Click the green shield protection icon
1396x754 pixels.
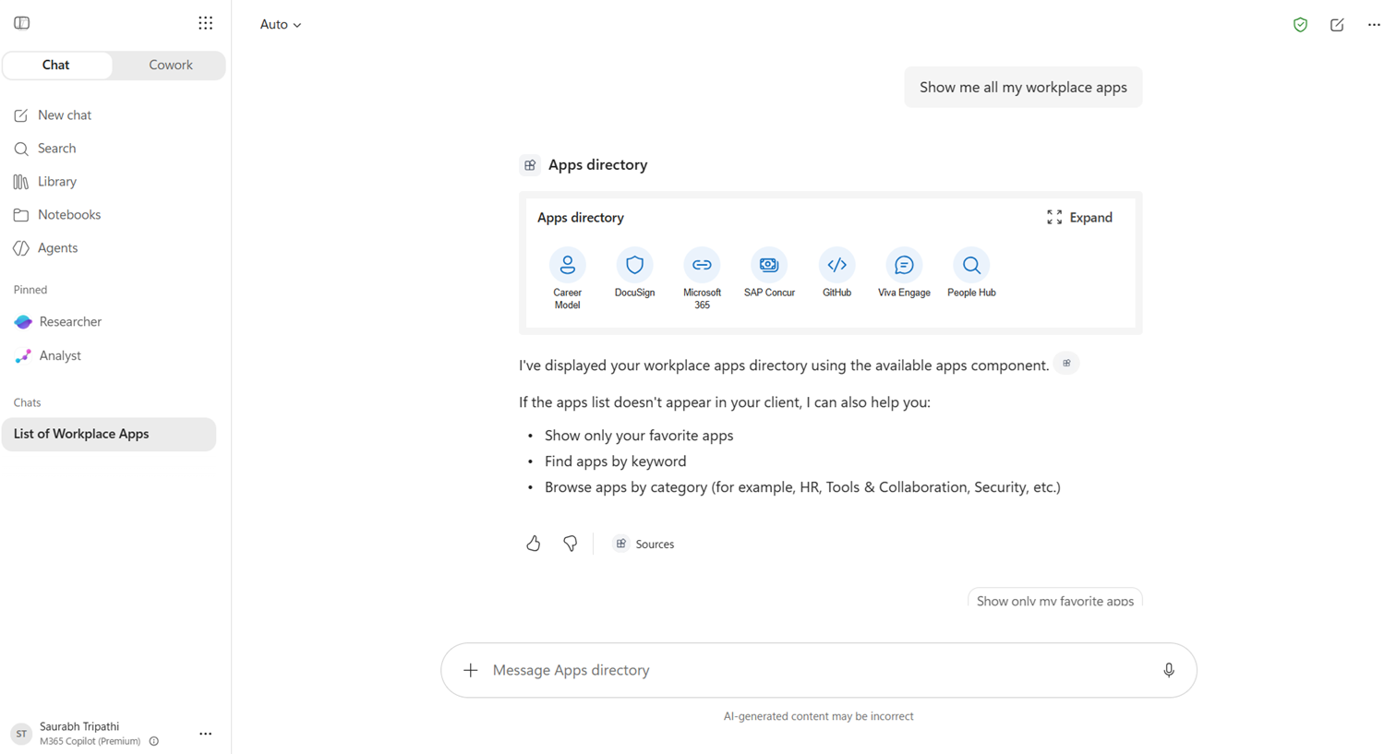click(1300, 25)
